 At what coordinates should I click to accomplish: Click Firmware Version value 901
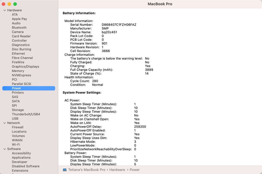tap(105, 43)
